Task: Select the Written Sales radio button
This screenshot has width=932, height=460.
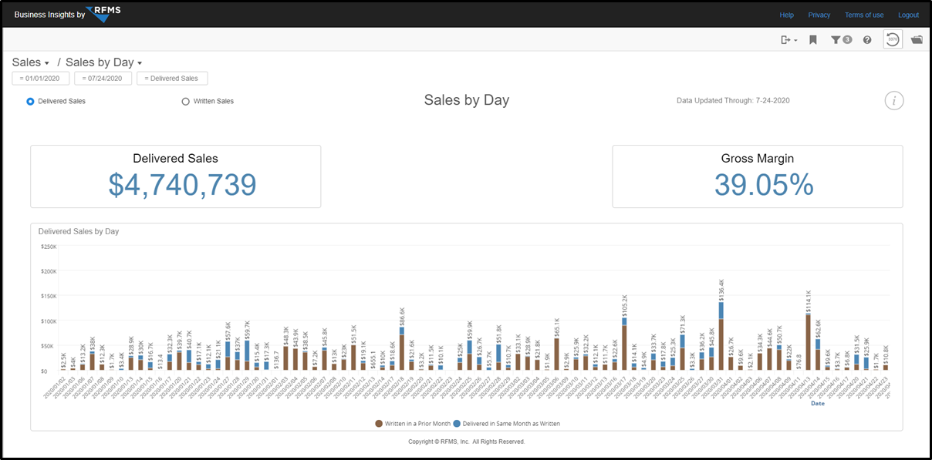Action: tap(185, 101)
